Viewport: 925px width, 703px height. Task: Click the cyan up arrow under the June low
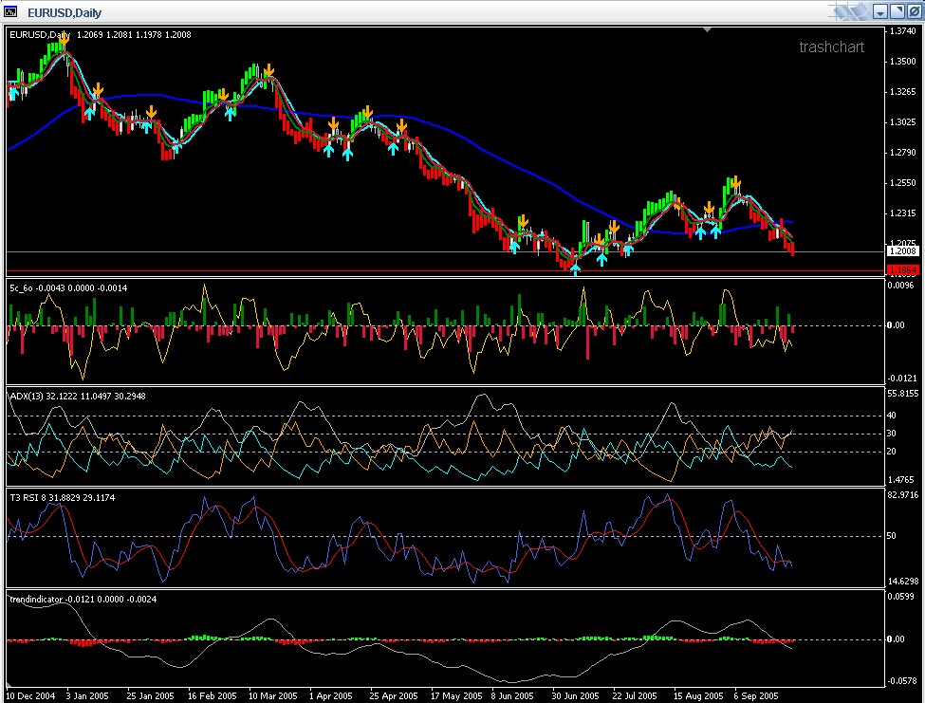(576, 269)
